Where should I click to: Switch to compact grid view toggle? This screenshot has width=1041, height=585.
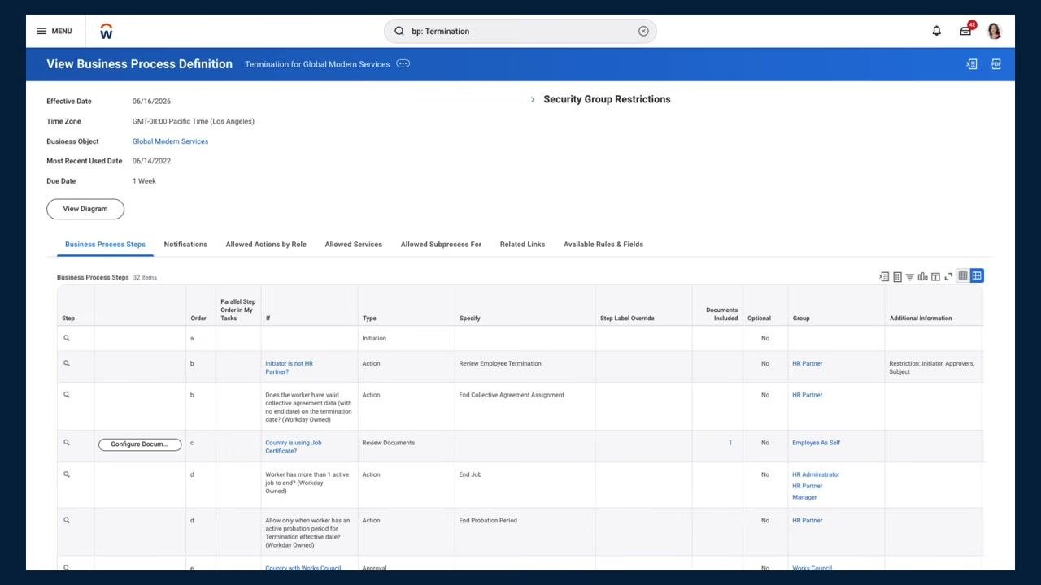(963, 276)
